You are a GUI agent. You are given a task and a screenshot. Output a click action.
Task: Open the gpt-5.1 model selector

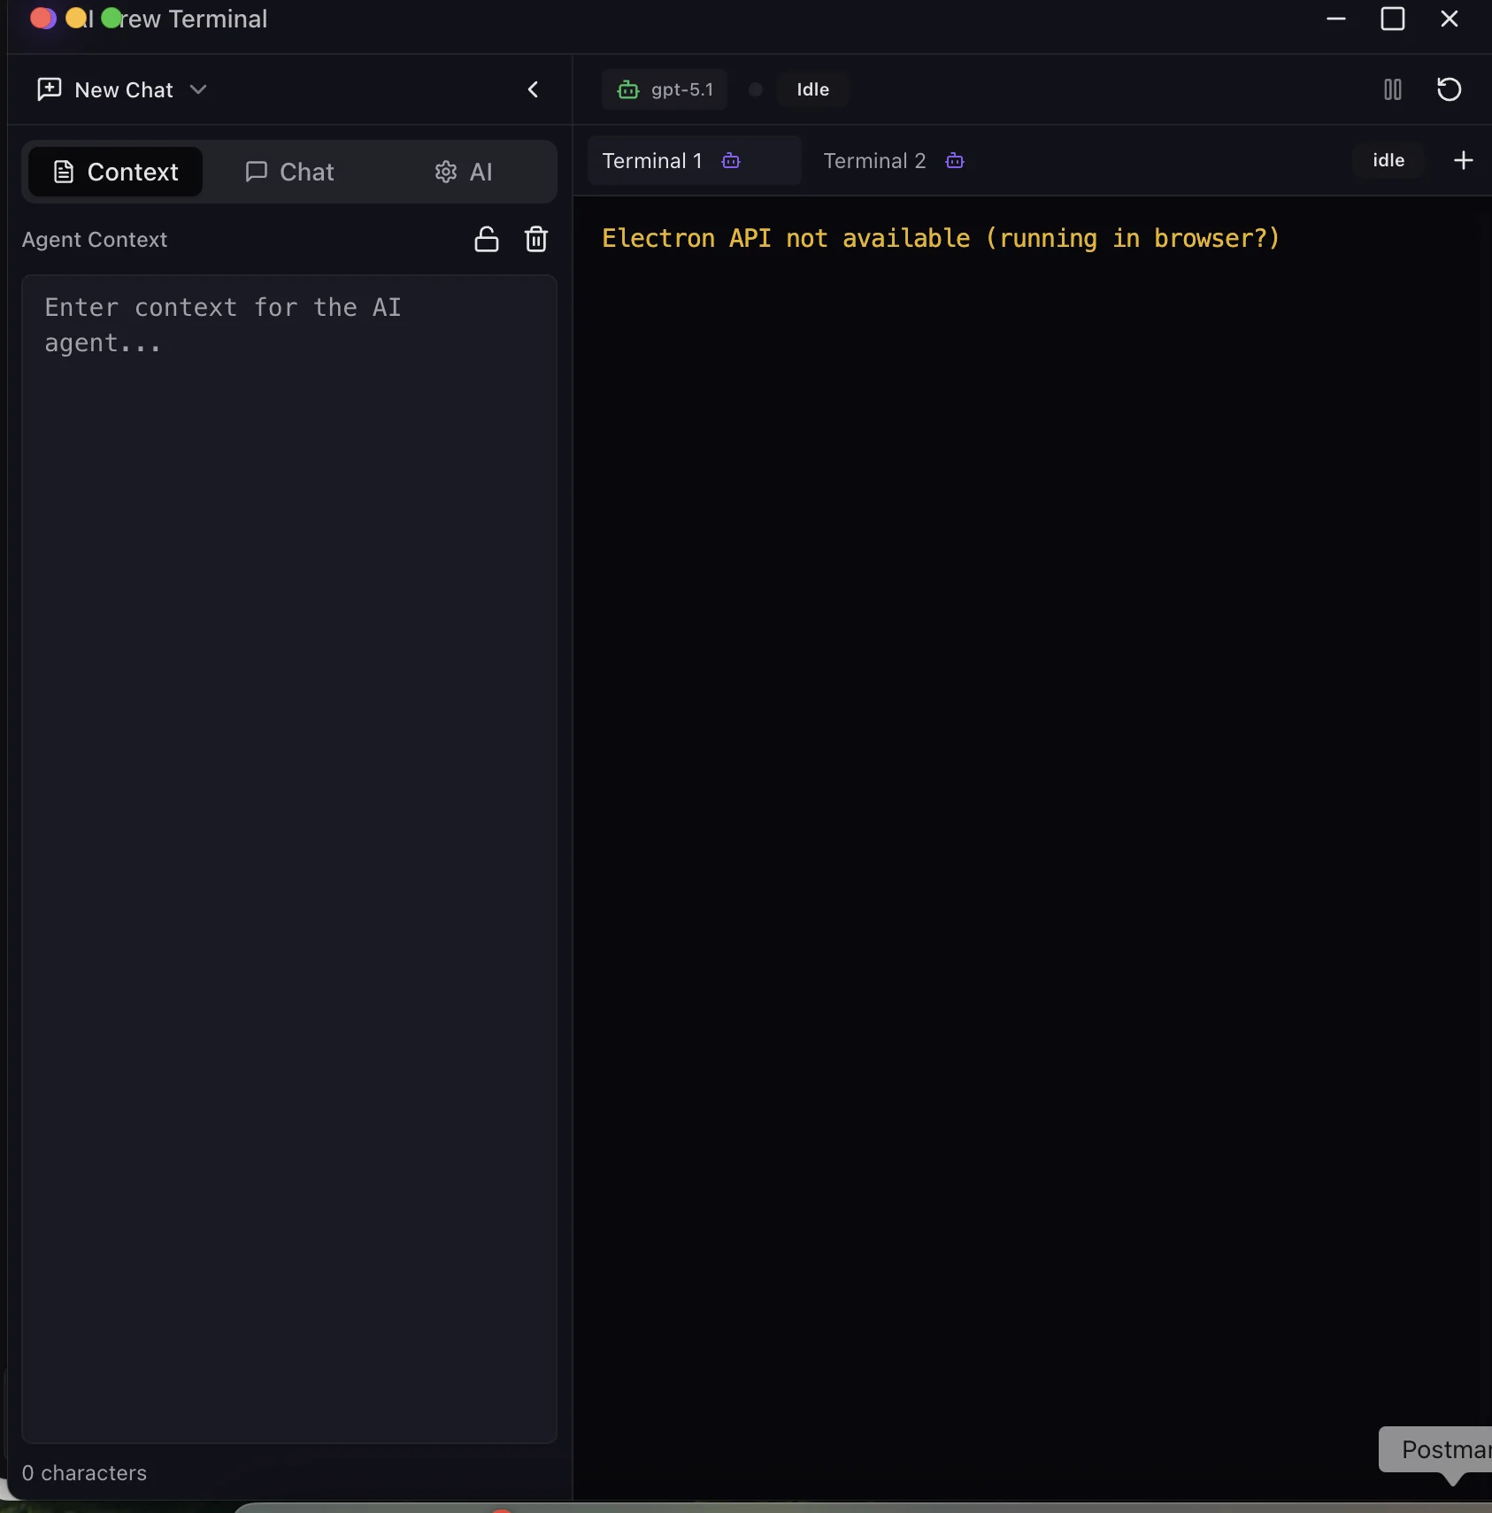tap(665, 89)
